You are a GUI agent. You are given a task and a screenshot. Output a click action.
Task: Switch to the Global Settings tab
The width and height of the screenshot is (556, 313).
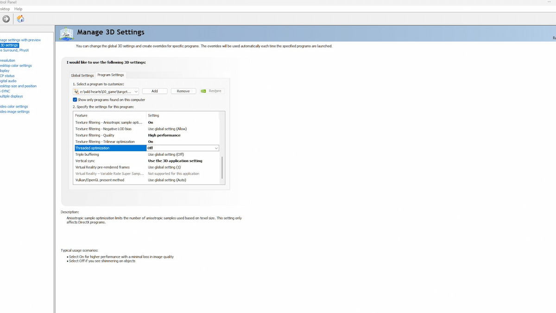click(82, 75)
